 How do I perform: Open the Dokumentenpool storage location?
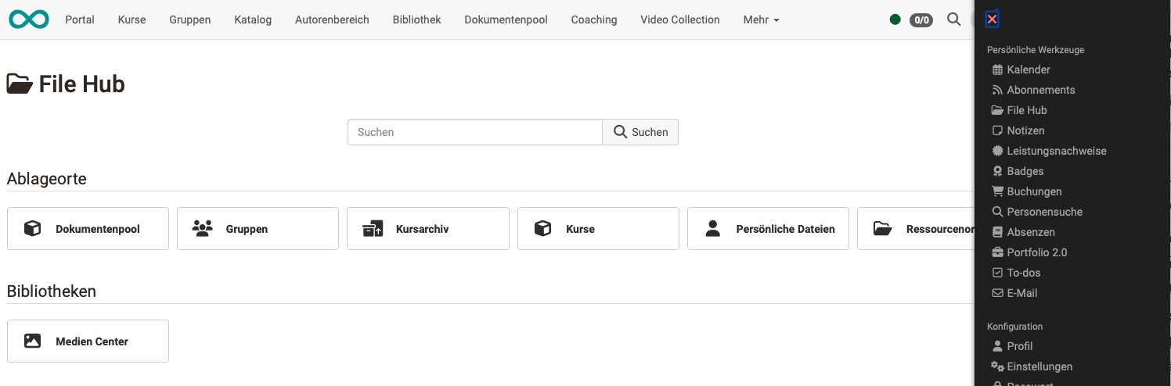coord(88,229)
